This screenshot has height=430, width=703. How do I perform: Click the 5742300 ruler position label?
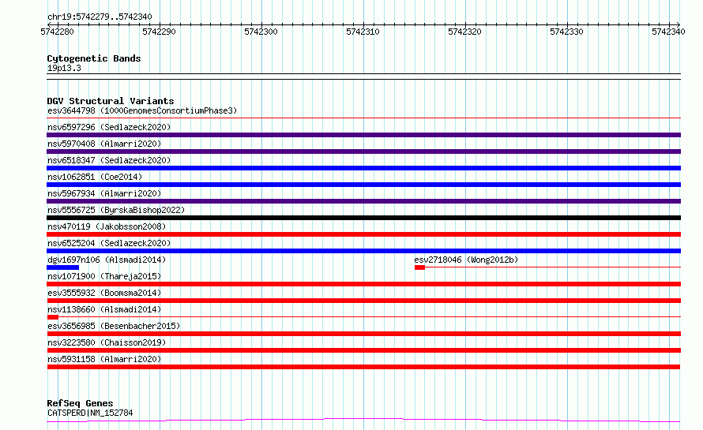(261, 32)
